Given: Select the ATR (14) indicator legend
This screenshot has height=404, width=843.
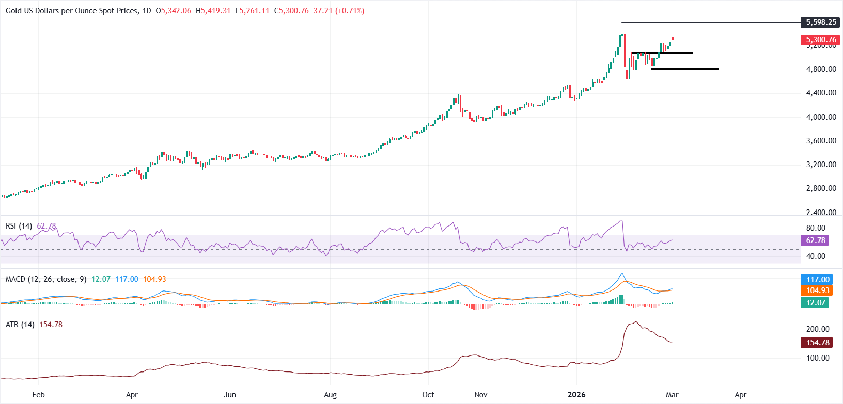Looking at the screenshot, I should pyautogui.click(x=20, y=325).
